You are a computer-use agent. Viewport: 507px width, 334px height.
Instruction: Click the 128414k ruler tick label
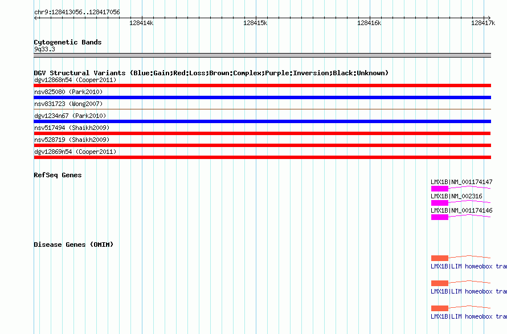click(141, 23)
